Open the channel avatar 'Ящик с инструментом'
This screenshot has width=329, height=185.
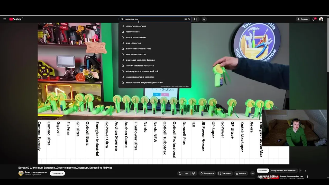click(x=21, y=173)
